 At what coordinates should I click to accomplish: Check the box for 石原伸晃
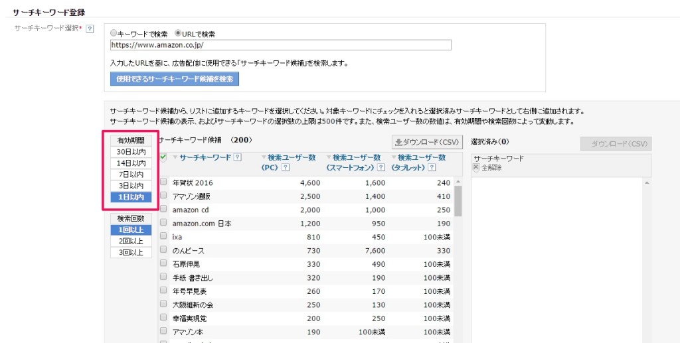(x=163, y=263)
